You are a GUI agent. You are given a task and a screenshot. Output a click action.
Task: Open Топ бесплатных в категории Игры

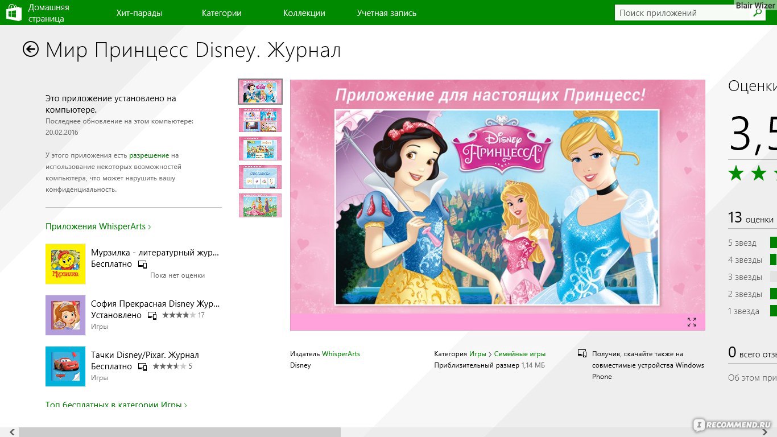[x=116, y=405]
